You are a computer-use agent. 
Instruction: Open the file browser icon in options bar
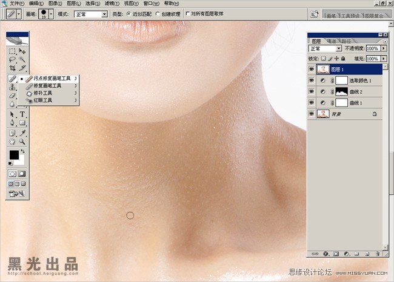(x=314, y=14)
